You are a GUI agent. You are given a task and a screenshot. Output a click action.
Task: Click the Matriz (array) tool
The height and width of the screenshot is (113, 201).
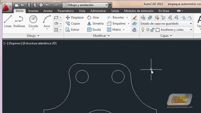(114, 30)
